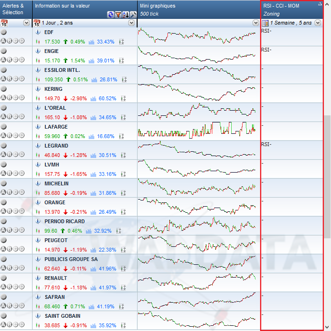Click range icon at end of LEGRAND row

tap(123, 155)
